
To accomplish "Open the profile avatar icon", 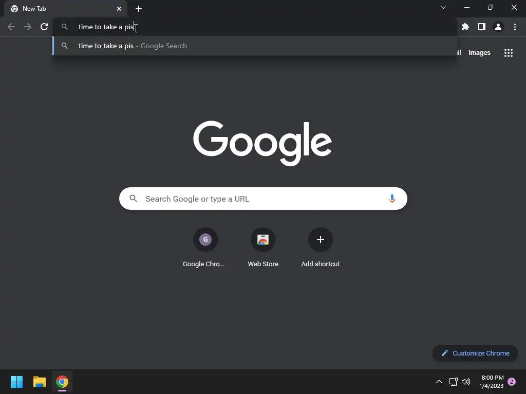I will tap(498, 27).
